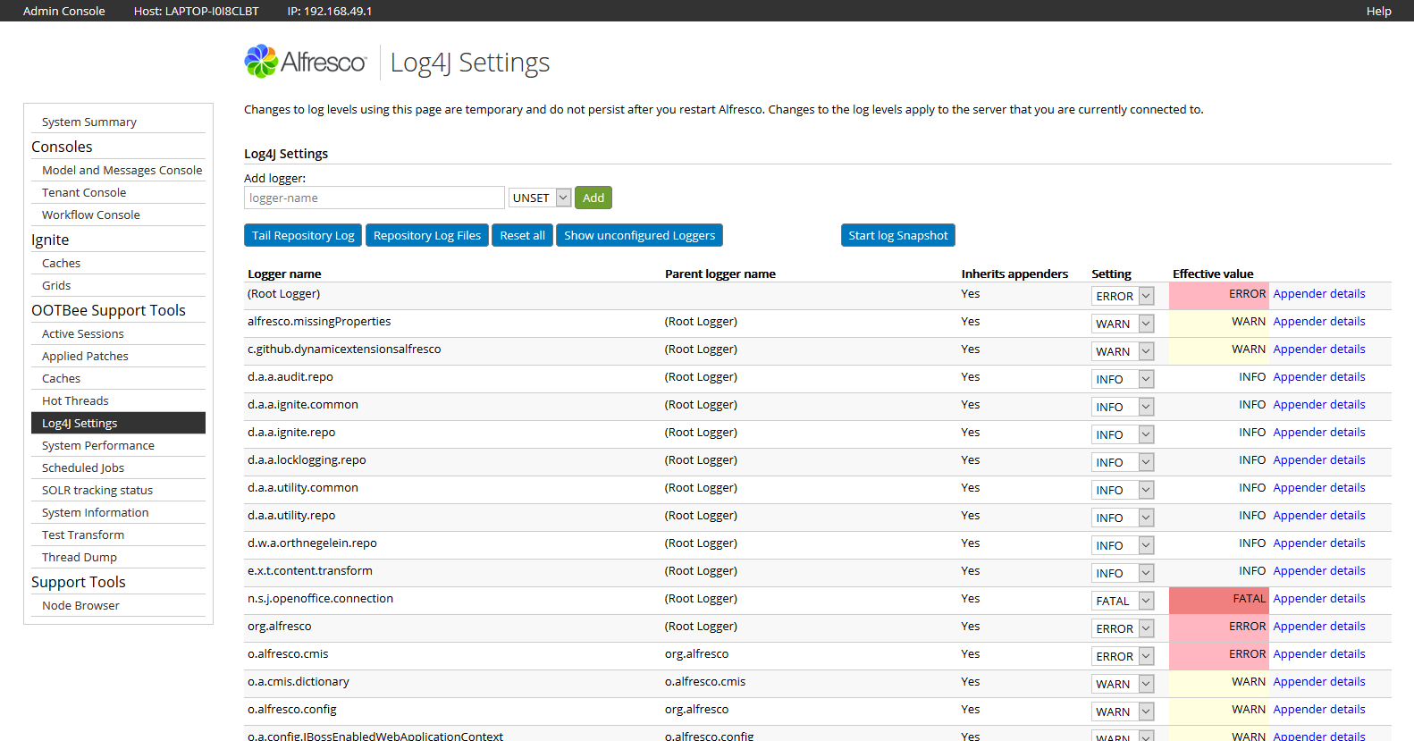Open alfresco.missingProperties setting dropdown
The height and width of the screenshot is (741, 1414).
point(1123,324)
